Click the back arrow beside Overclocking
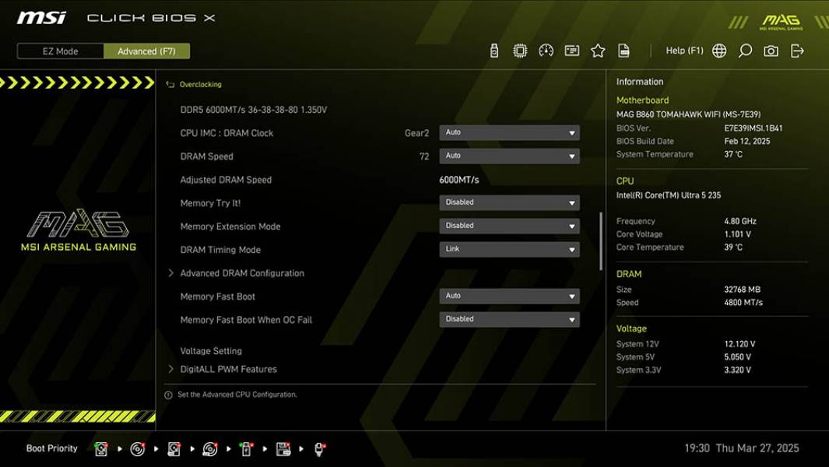Image resolution: width=829 pixels, height=467 pixels. [x=170, y=85]
